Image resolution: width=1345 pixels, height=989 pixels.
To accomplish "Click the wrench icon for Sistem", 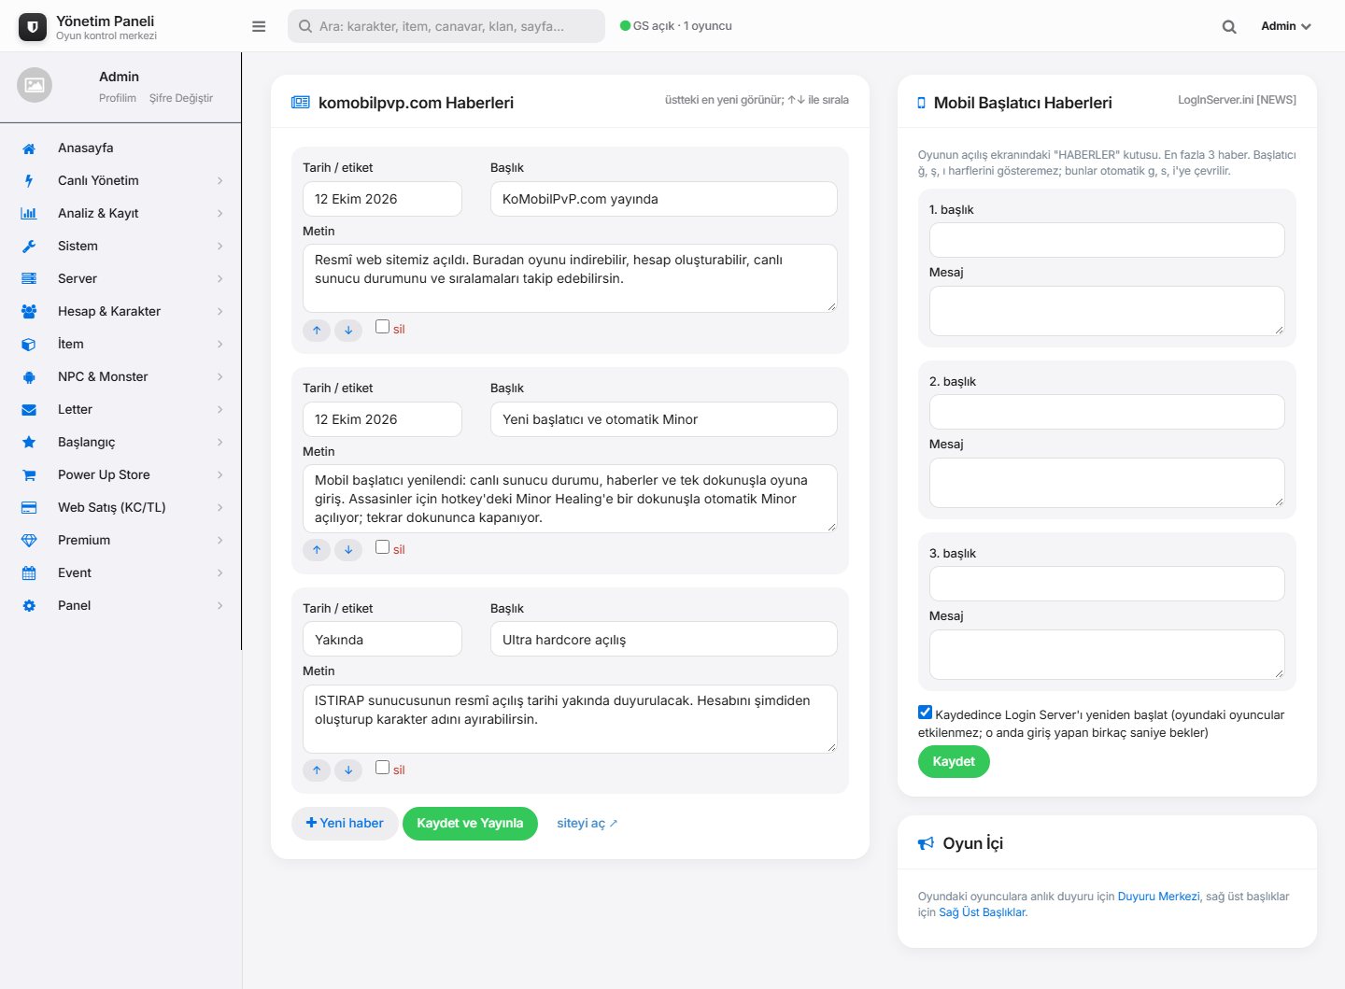I will [x=29, y=247].
